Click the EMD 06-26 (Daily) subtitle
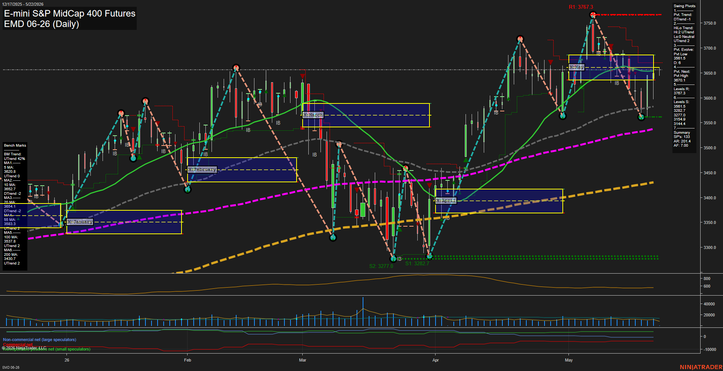This screenshot has width=723, height=371. (x=41, y=24)
